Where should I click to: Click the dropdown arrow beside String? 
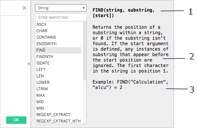[84, 8]
